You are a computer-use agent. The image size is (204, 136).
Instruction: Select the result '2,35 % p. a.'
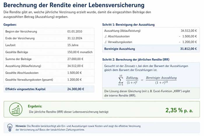coord(179,110)
